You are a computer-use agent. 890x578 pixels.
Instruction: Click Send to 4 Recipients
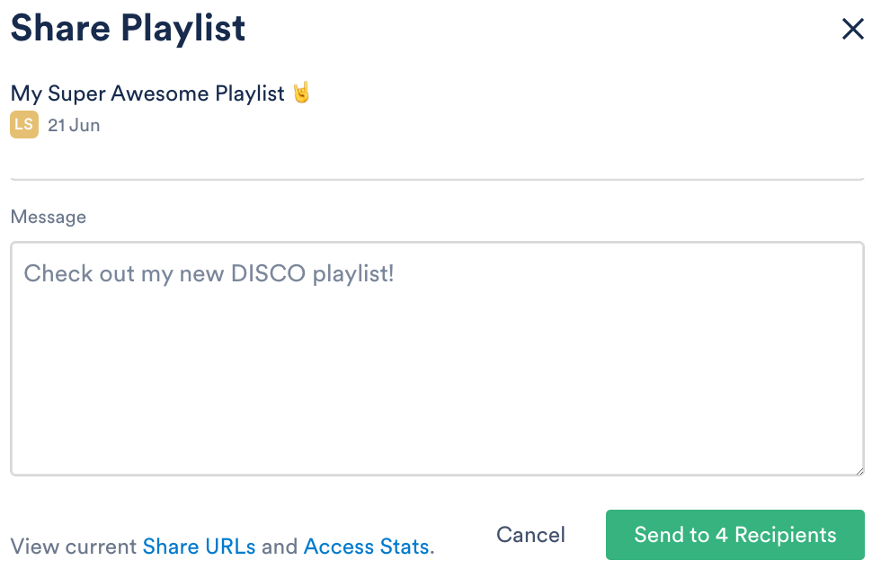(x=734, y=535)
